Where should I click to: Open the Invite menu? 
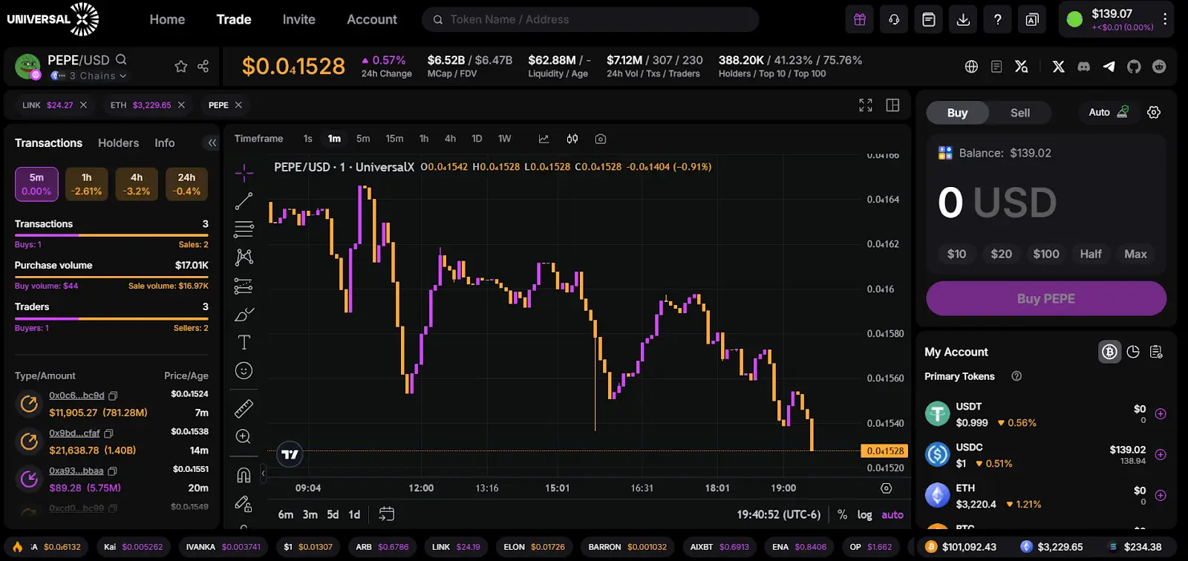pyautogui.click(x=298, y=20)
